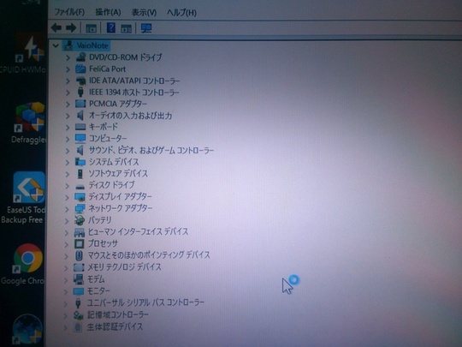Viewport: 462px width, 347px height.
Task: Open the ファイル(F) menu
Action: pos(69,12)
